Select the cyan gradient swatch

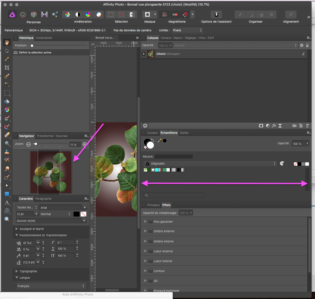(x=157, y=170)
